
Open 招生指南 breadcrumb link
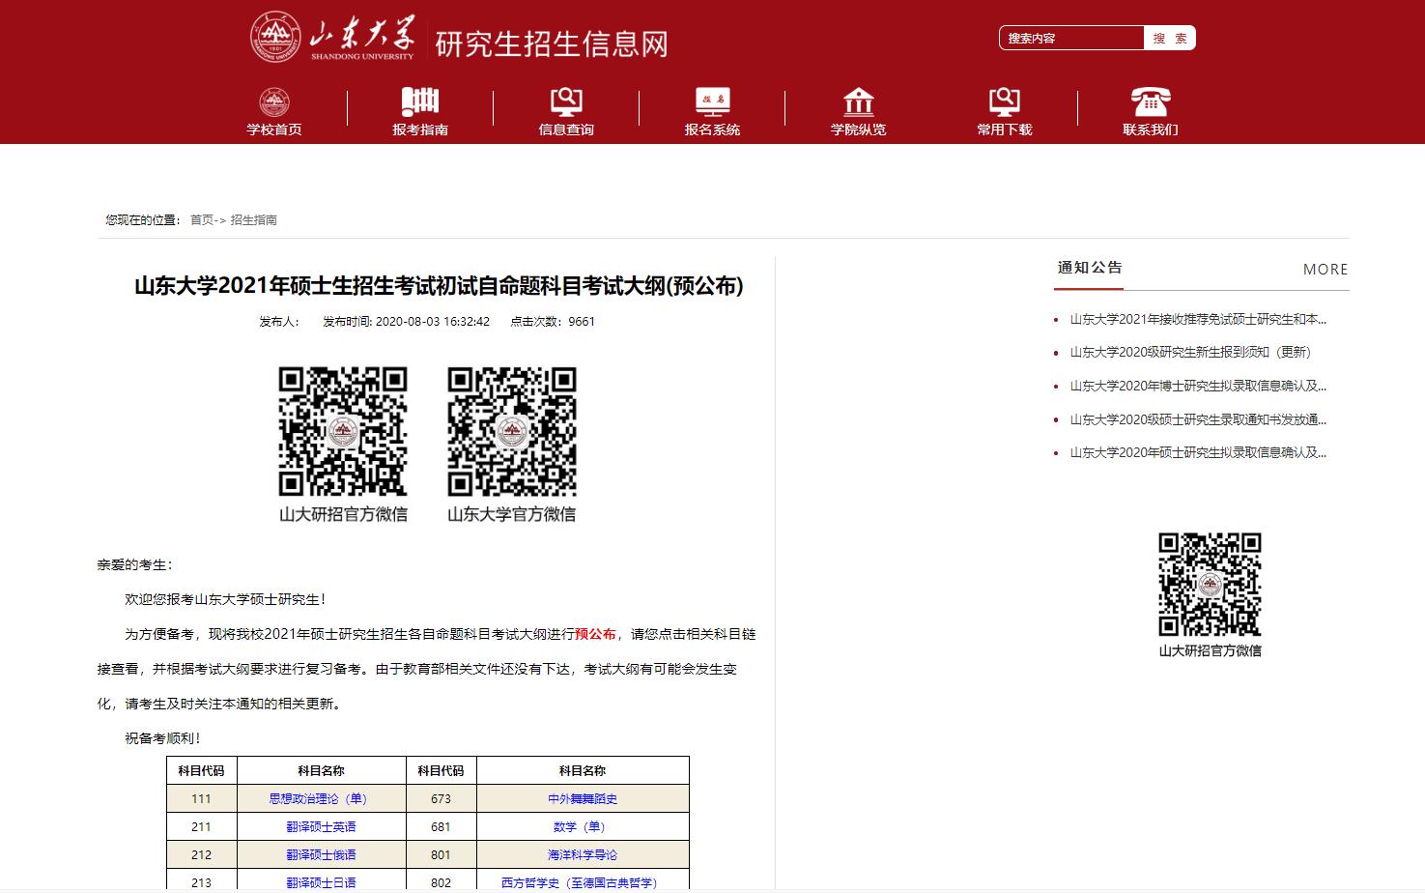254,220
